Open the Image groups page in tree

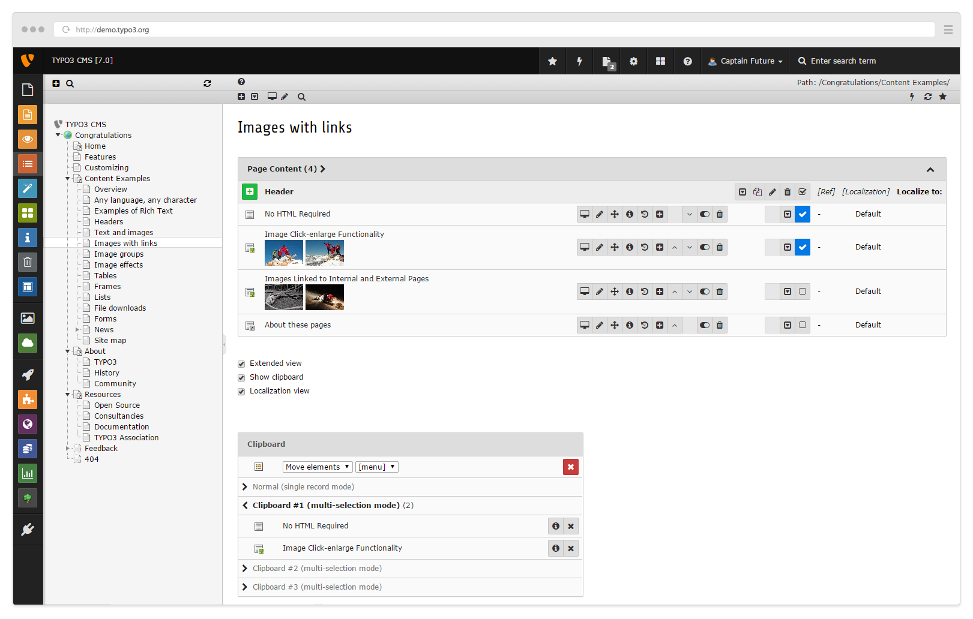(119, 254)
